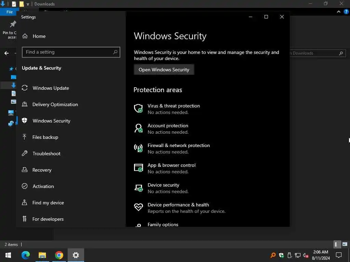
Task: Click the Firewall antenna icon
Action: [x=138, y=148]
